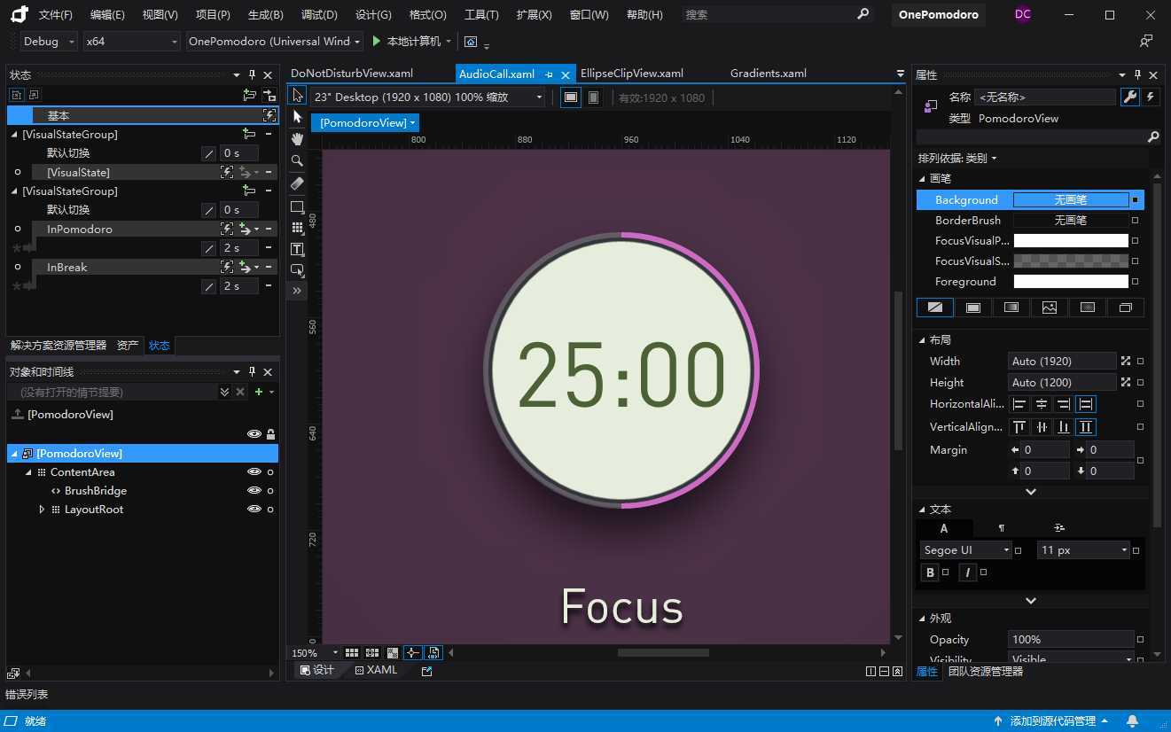1171x732 pixels.
Task: Select the gradient brush editor icon
Action: coord(1011,308)
